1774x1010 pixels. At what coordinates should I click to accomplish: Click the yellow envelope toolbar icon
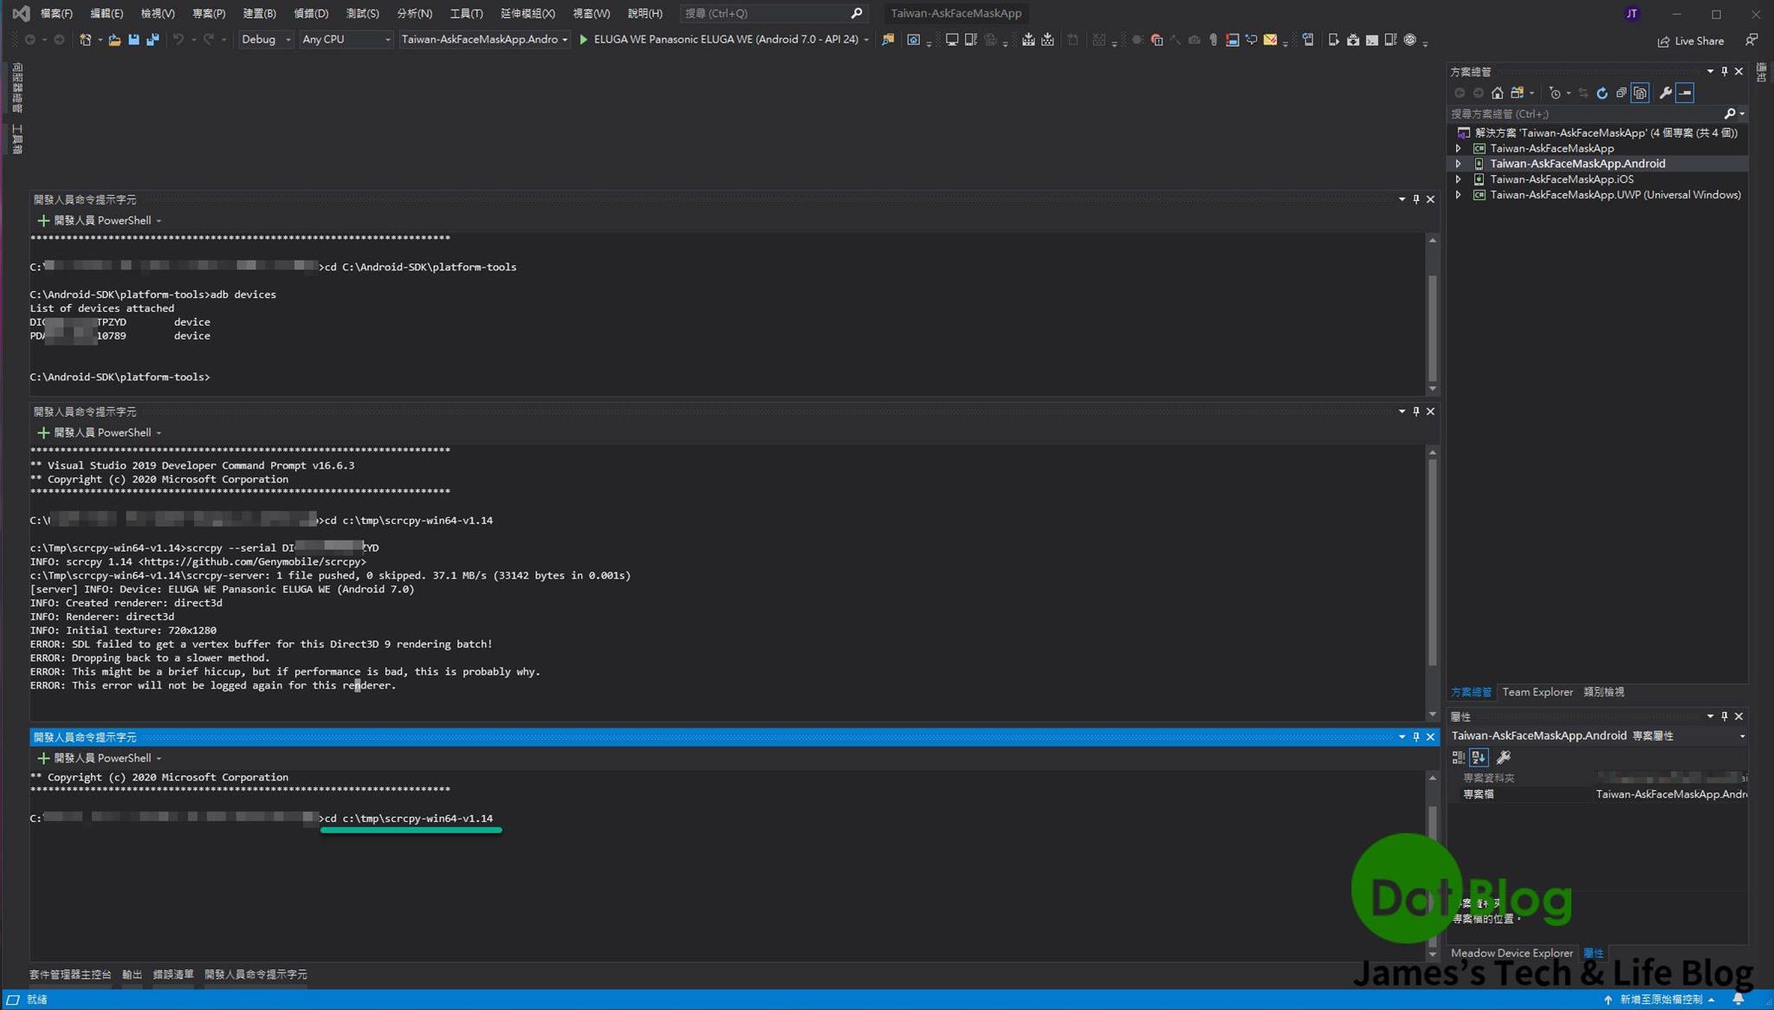tap(1270, 40)
